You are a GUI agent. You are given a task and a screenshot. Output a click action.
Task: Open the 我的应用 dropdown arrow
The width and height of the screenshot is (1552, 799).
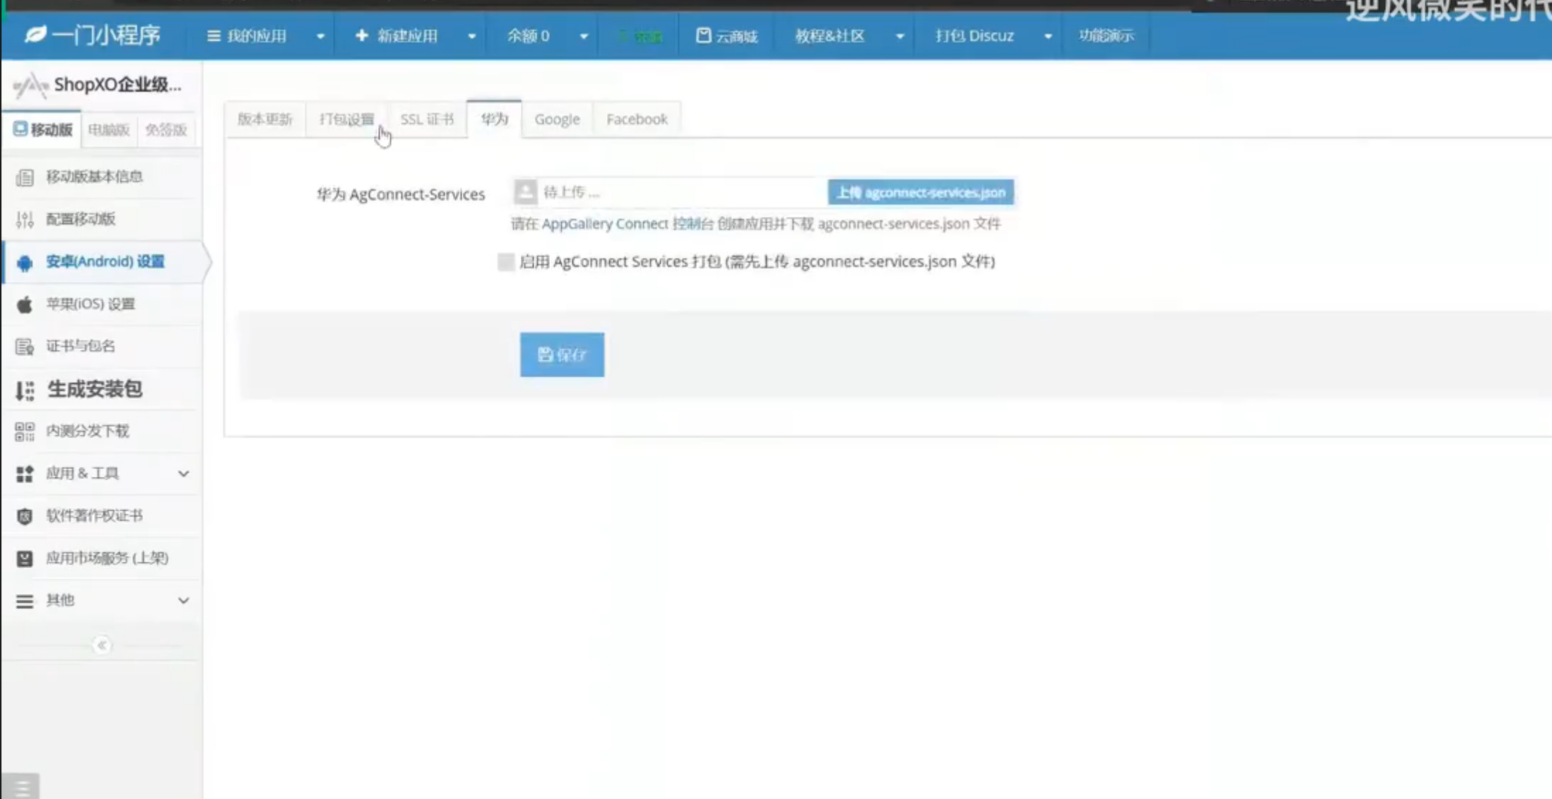click(x=320, y=36)
